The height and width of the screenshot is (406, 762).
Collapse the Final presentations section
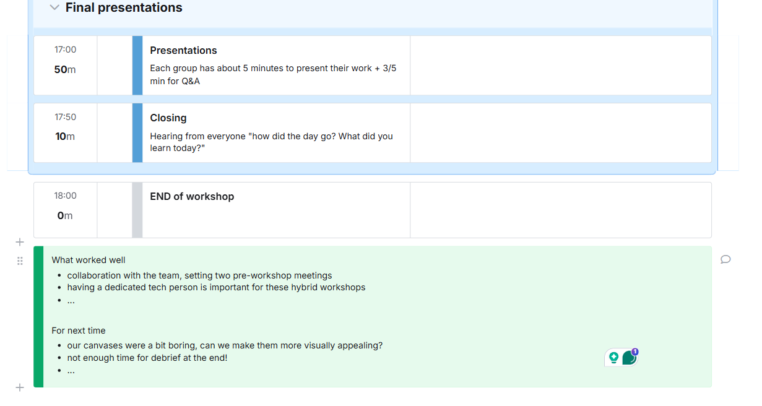coord(54,7)
